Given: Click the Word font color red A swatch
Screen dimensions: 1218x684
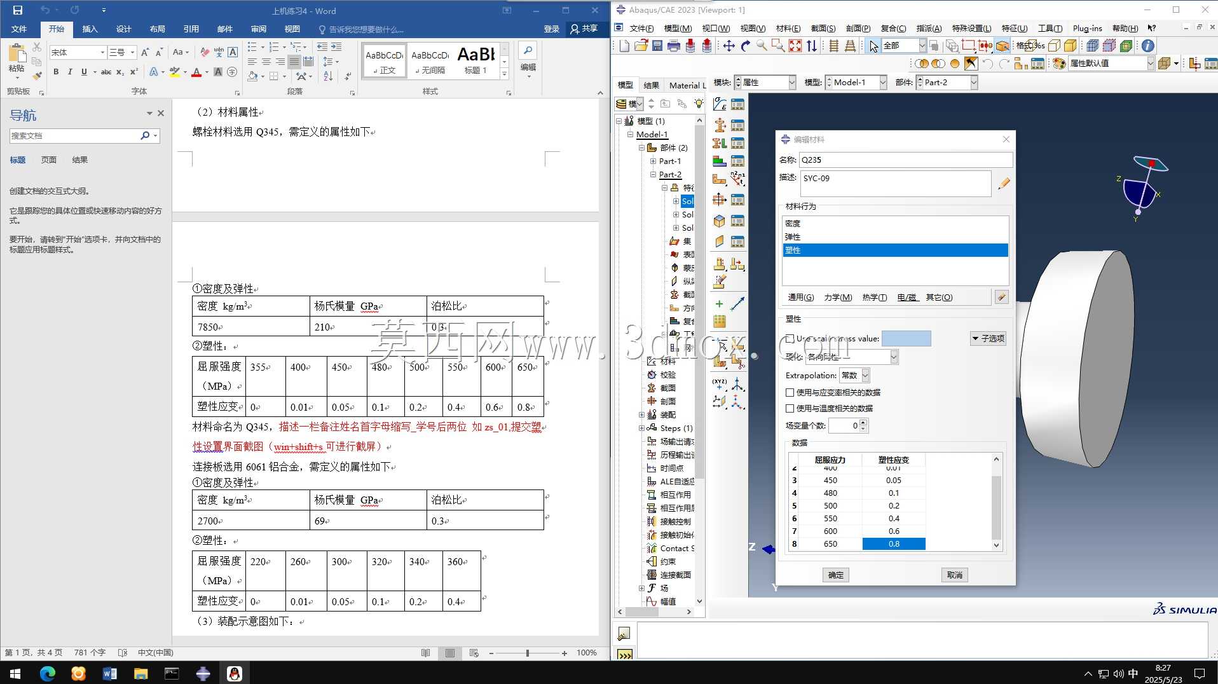Looking at the screenshot, I should pos(196,72).
